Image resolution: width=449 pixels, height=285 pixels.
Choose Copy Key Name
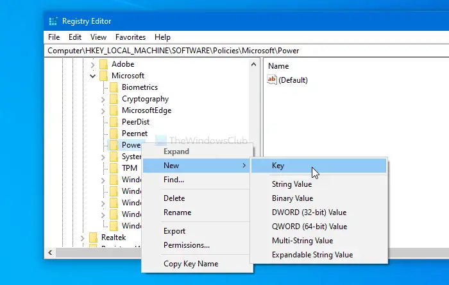tap(198, 264)
